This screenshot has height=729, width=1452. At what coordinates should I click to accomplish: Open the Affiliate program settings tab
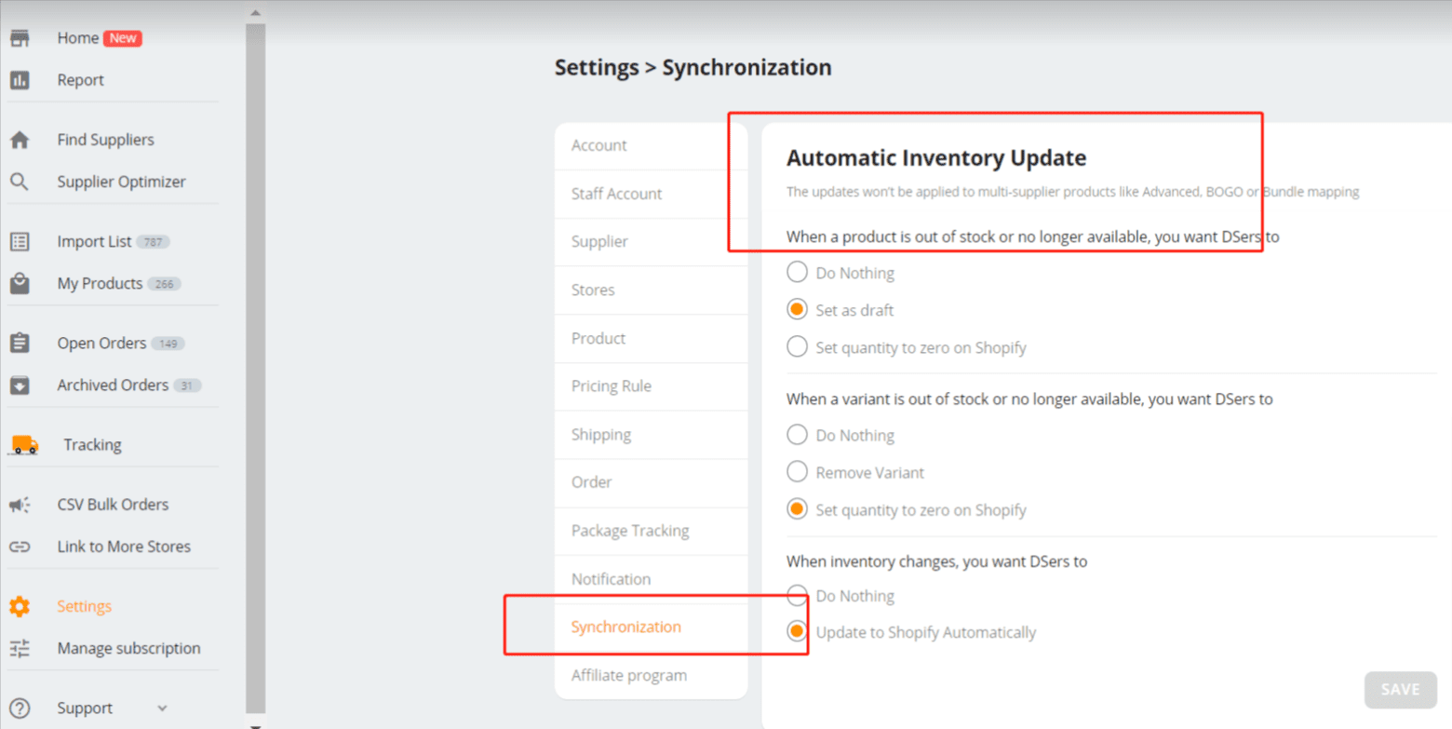[651, 675]
